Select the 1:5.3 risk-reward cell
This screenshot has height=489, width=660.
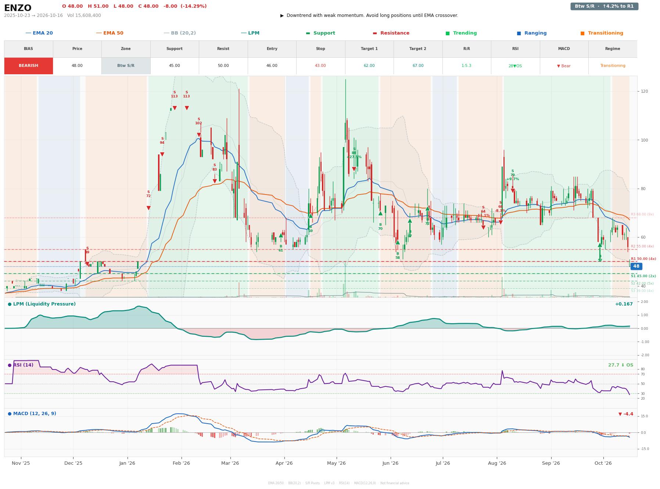pos(467,66)
